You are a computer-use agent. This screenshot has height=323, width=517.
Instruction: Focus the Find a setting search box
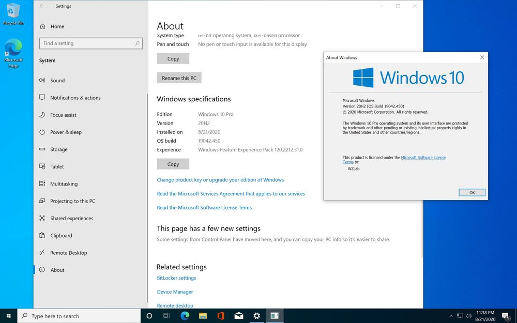[90, 43]
